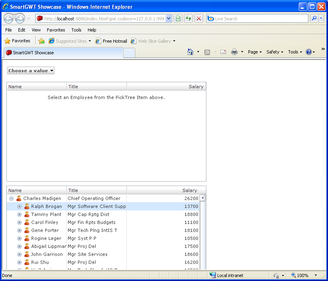This screenshot has height=281, width=328.
Task: Refresh the page with the green arrows
Action: click(x=188, y=19)
